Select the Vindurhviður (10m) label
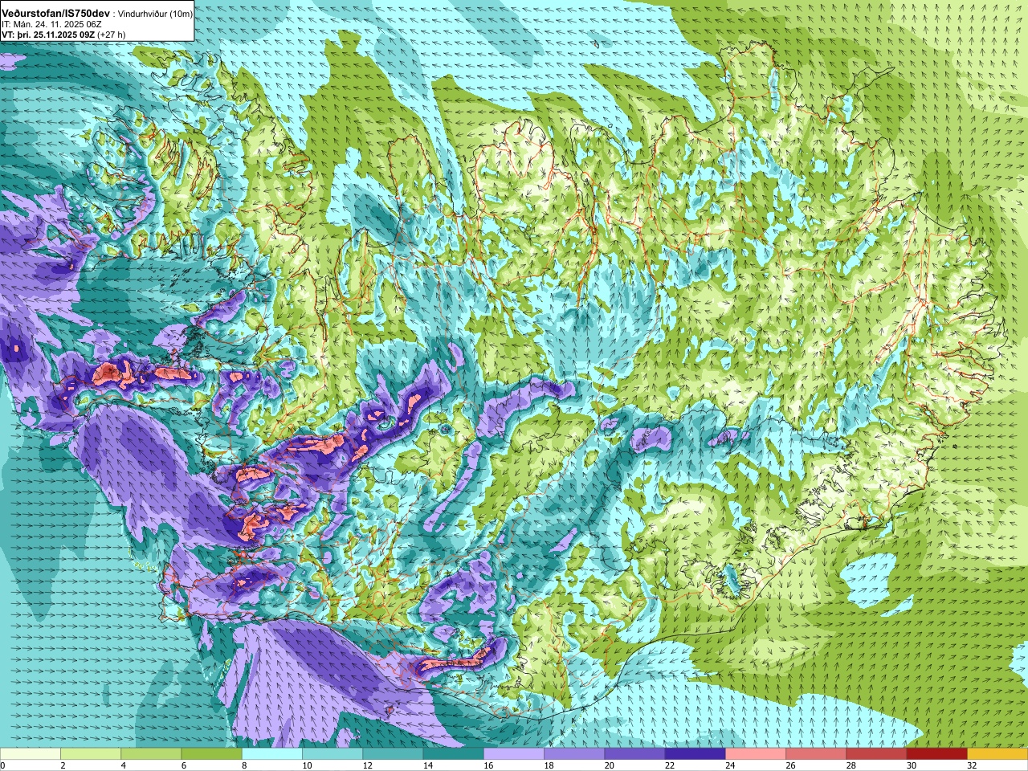The height and width of the screenshot is (771, 1028). 155,14
